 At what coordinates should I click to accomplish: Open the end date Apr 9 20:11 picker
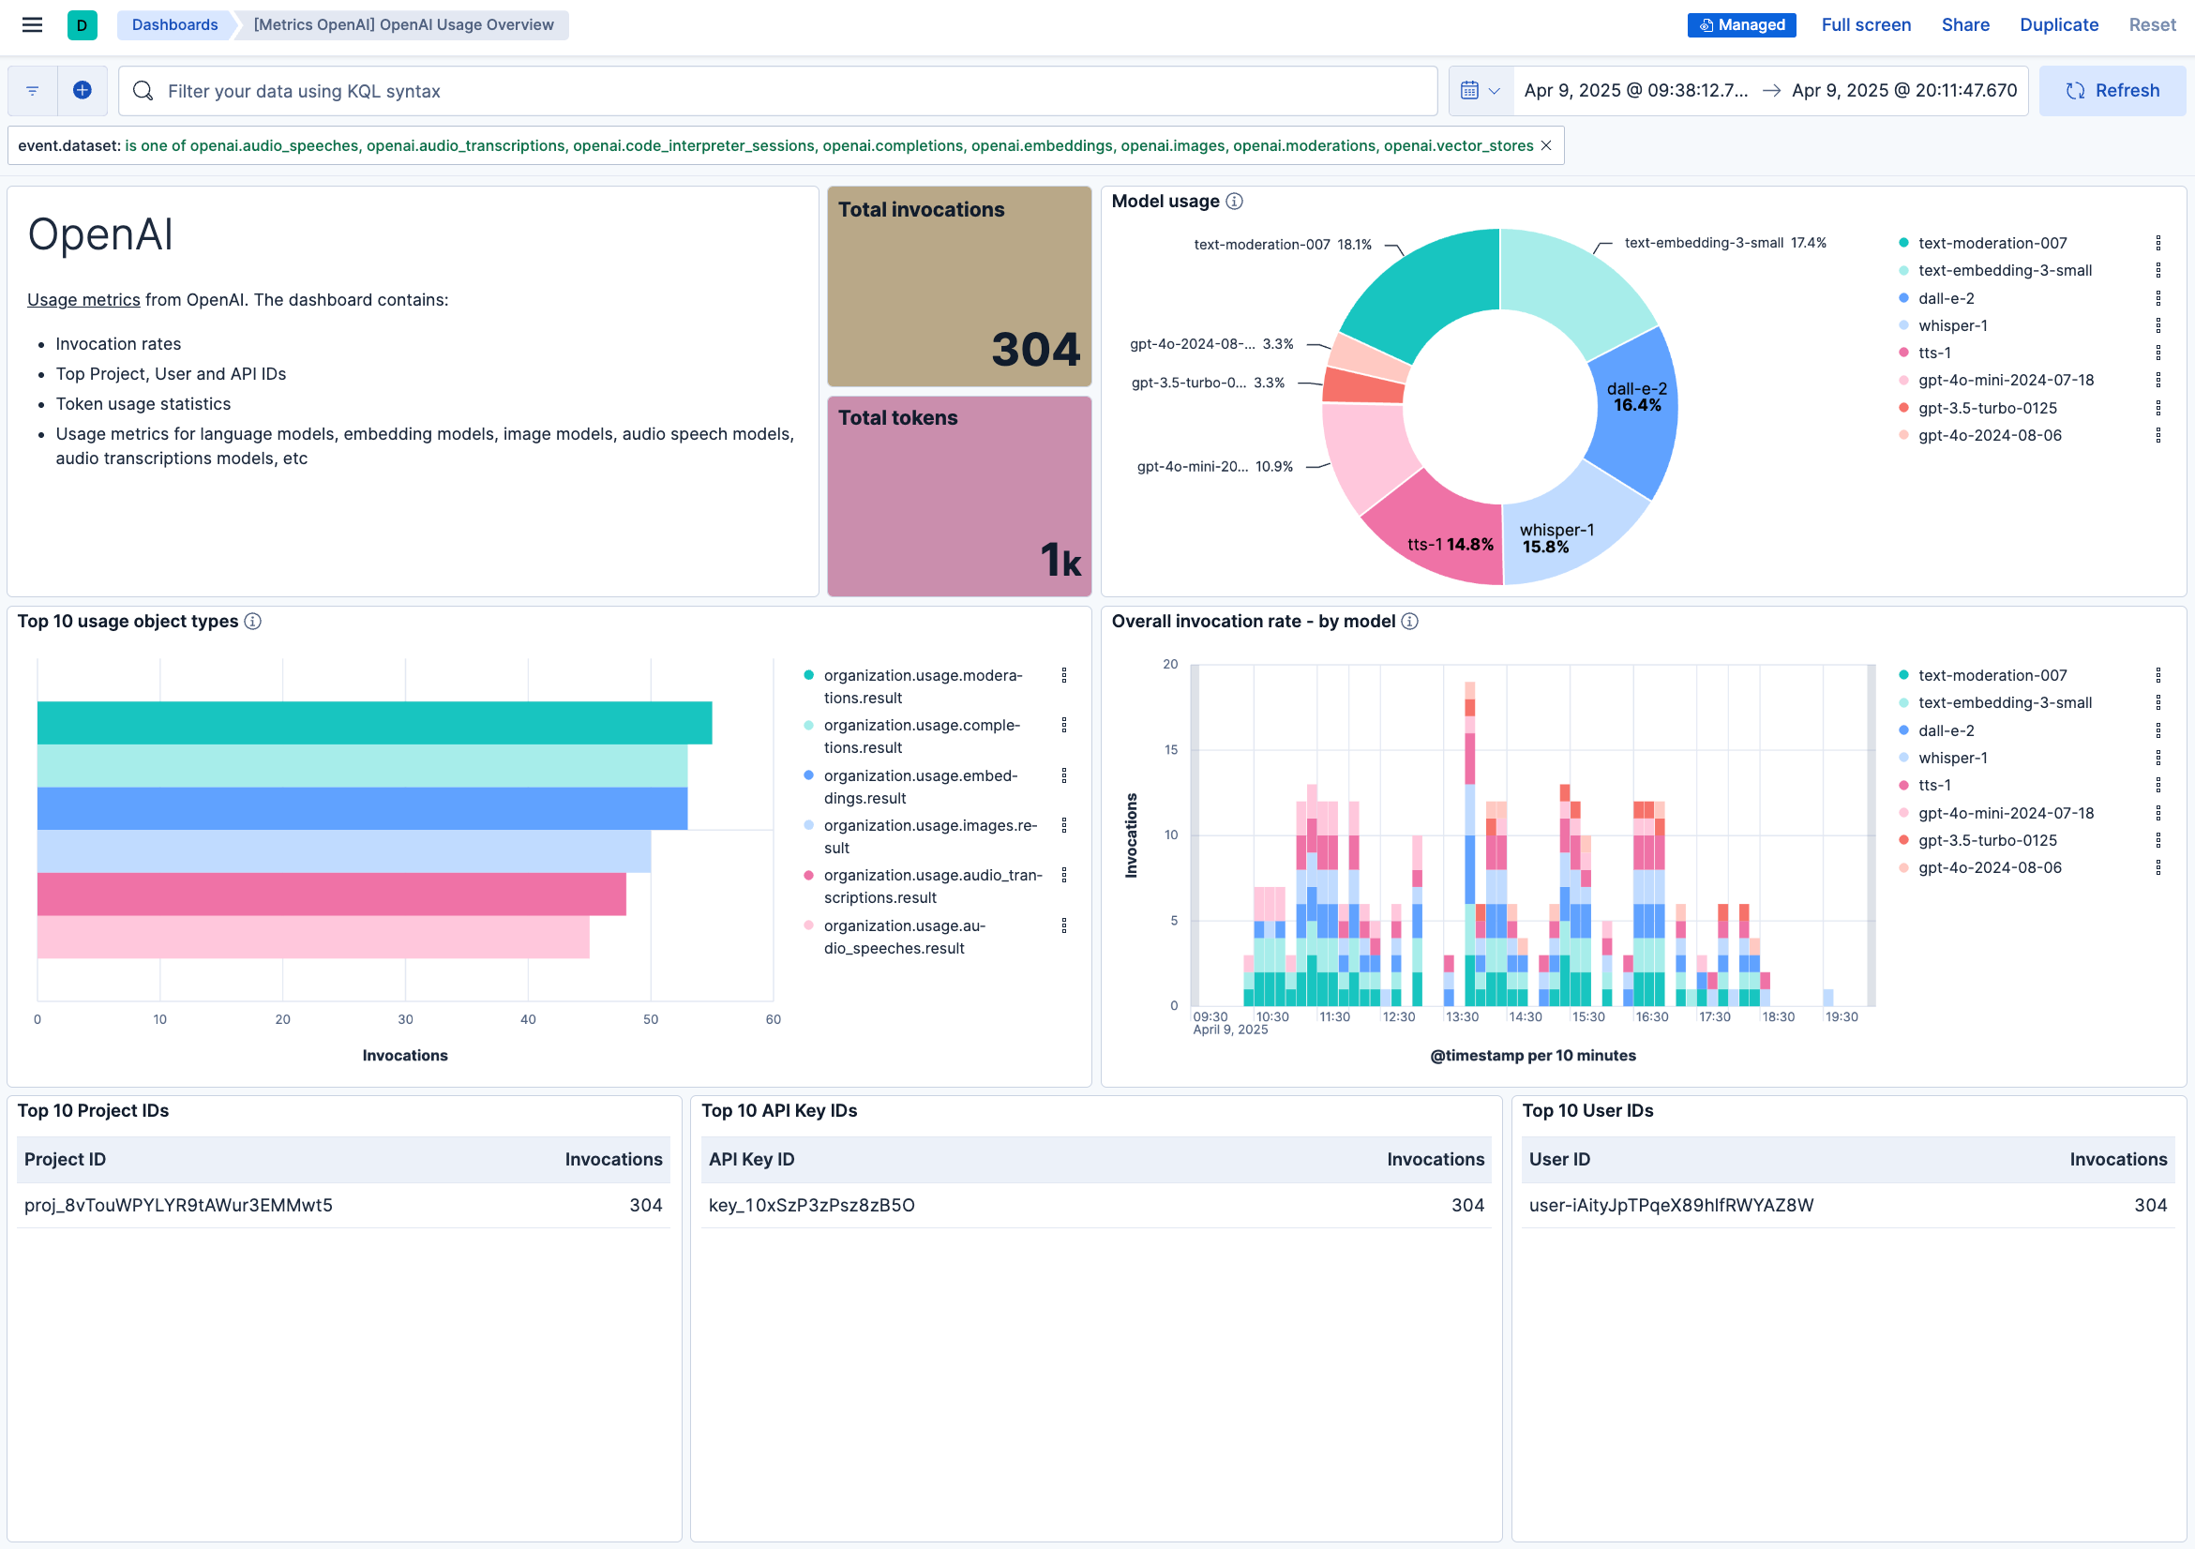click(x=1903, y=91)
